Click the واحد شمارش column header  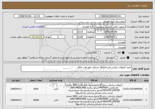(56, 80)
